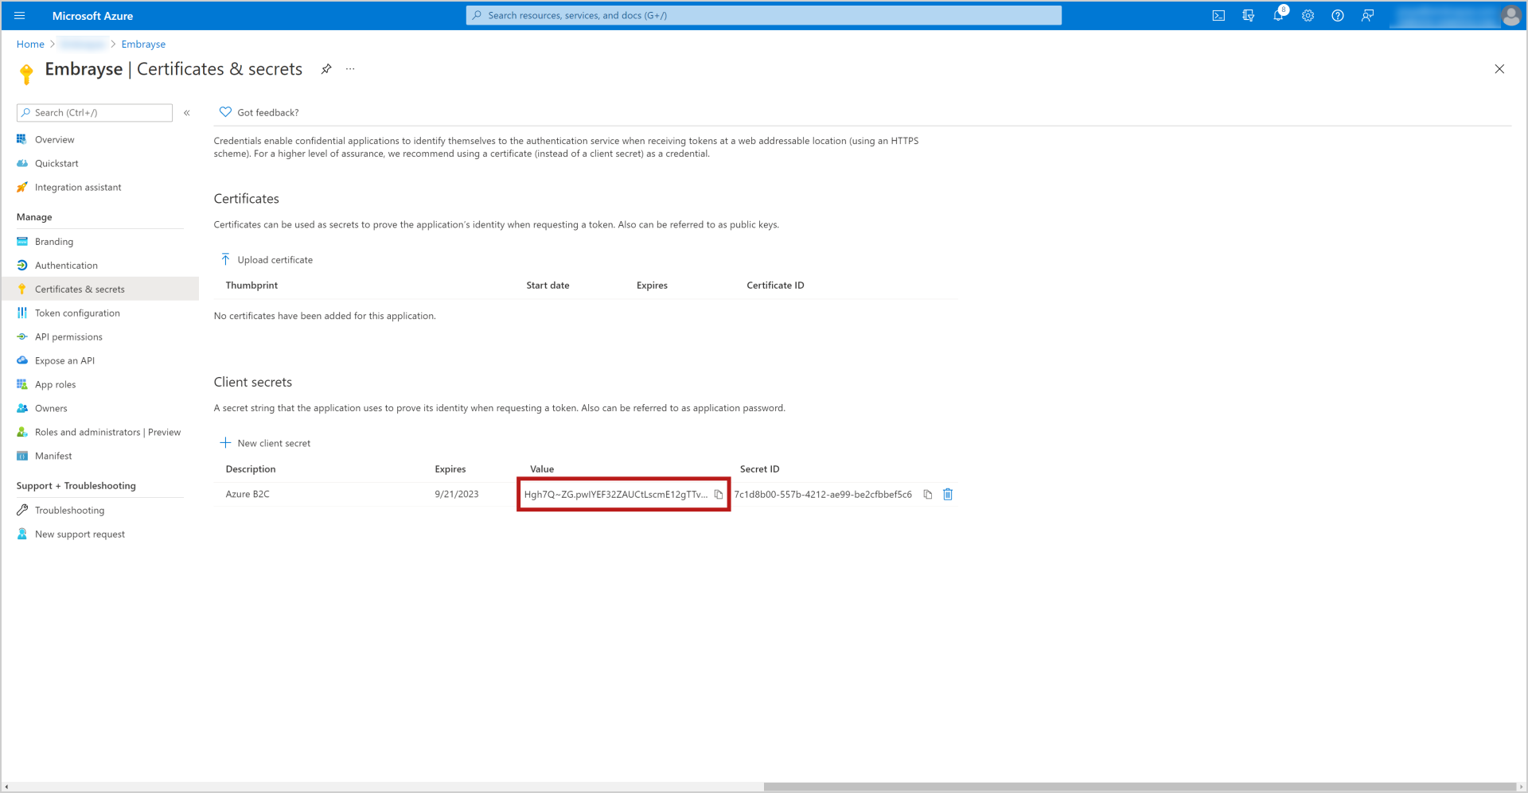
Task: Copy the Secret ID to clipboard
Action: 928,495
